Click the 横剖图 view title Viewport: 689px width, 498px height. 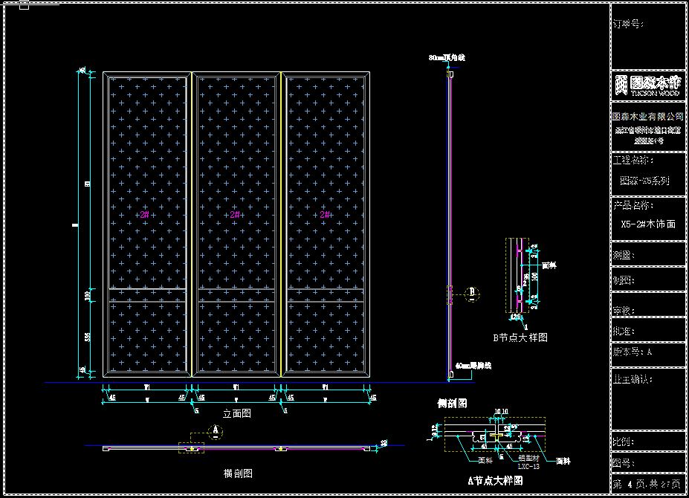point(238,473)
